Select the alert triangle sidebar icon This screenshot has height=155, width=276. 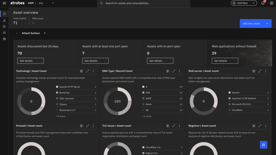point(4,20)
